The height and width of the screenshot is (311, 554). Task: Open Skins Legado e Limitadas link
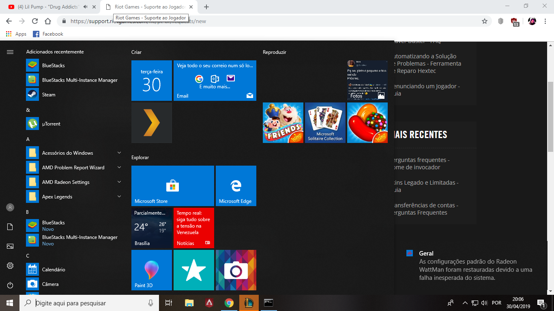click(x=426, y=186)
